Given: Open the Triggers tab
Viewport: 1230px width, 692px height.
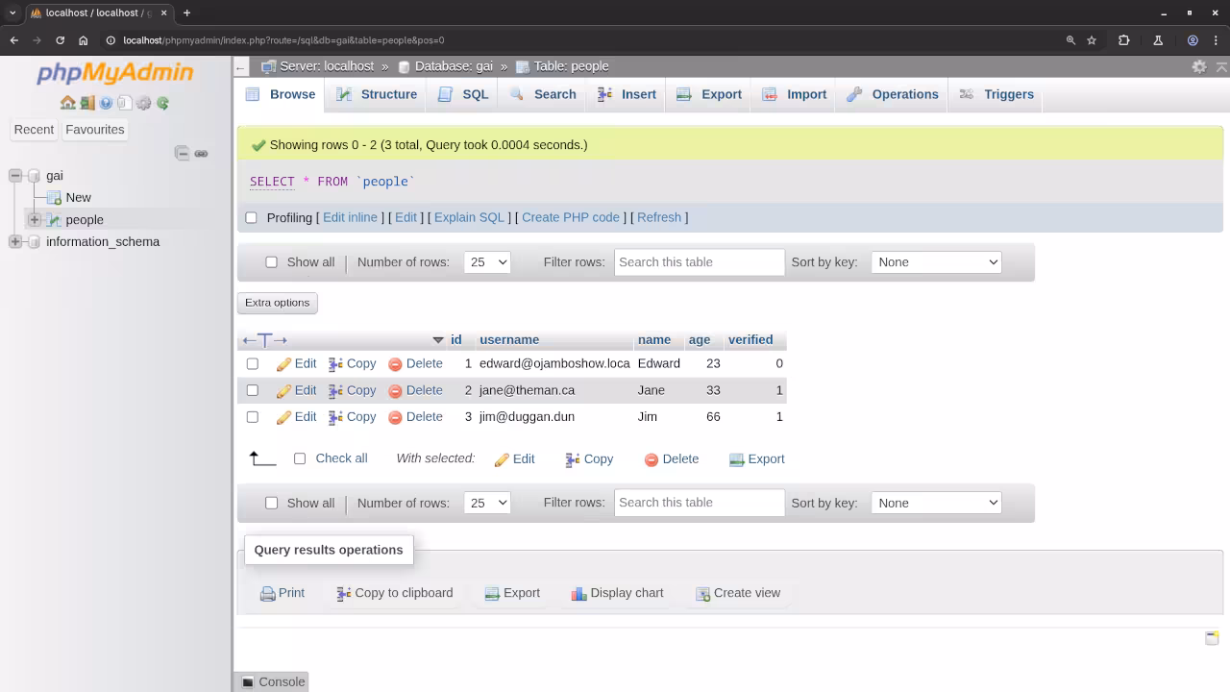Looking at the screenshot, I should (x=996, y=94).
